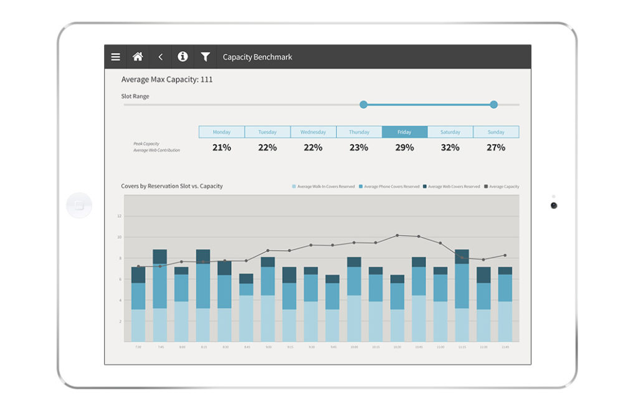Switch to the Wednesday tab
This screenshot has width=638, height=415.
[x=313, y=132]
